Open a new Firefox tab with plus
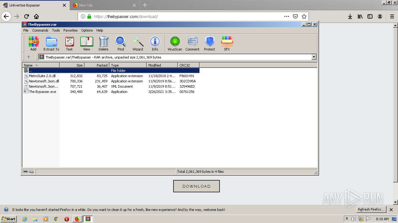 [x=145, y=5]
